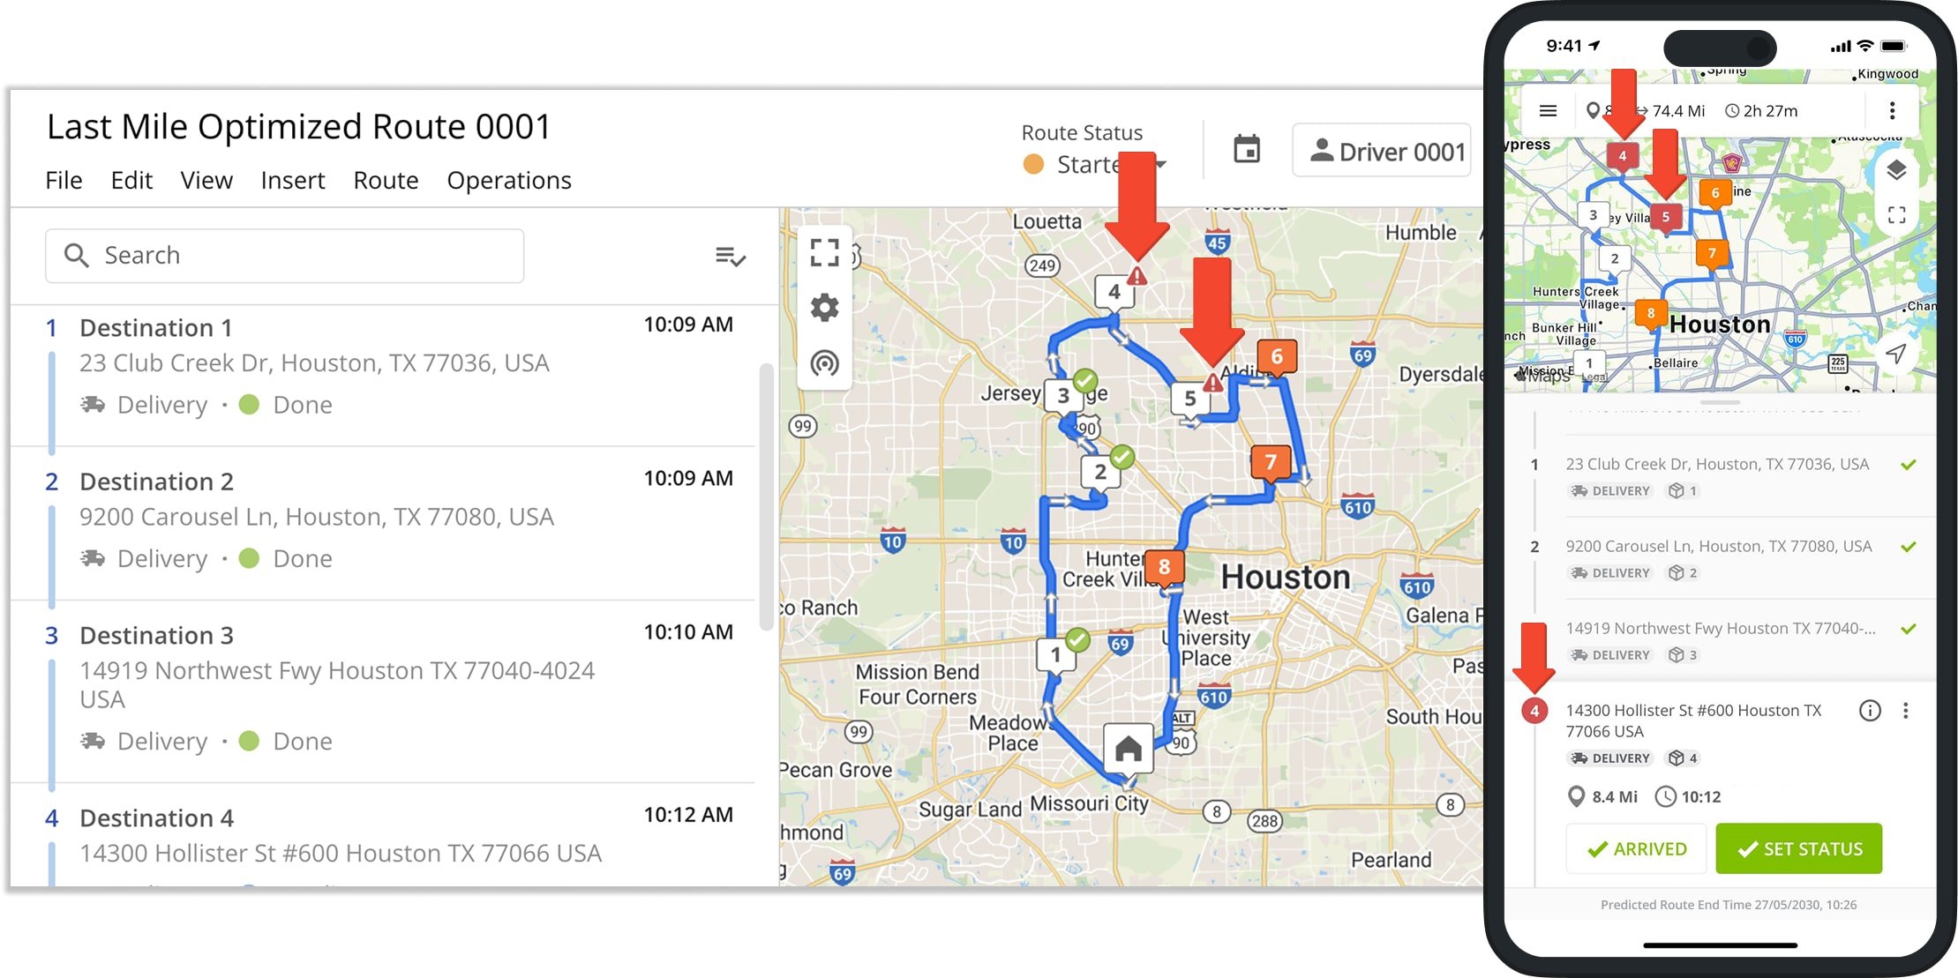
Task: Open the Insert menu
Action: tap(292, 181)
